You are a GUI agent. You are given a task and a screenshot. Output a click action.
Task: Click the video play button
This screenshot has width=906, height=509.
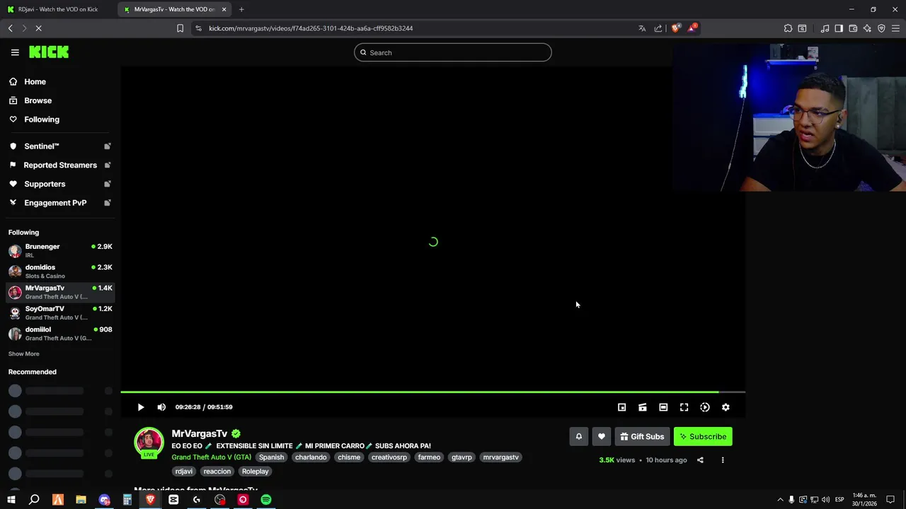point(141,407)
